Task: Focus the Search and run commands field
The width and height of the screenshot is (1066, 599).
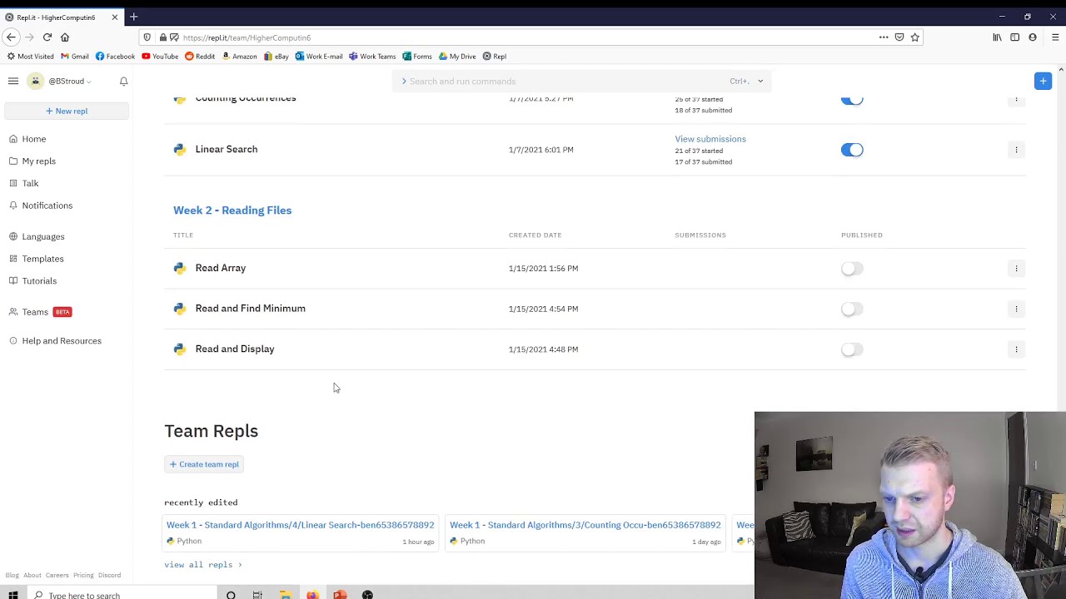Action: [581, 81]
